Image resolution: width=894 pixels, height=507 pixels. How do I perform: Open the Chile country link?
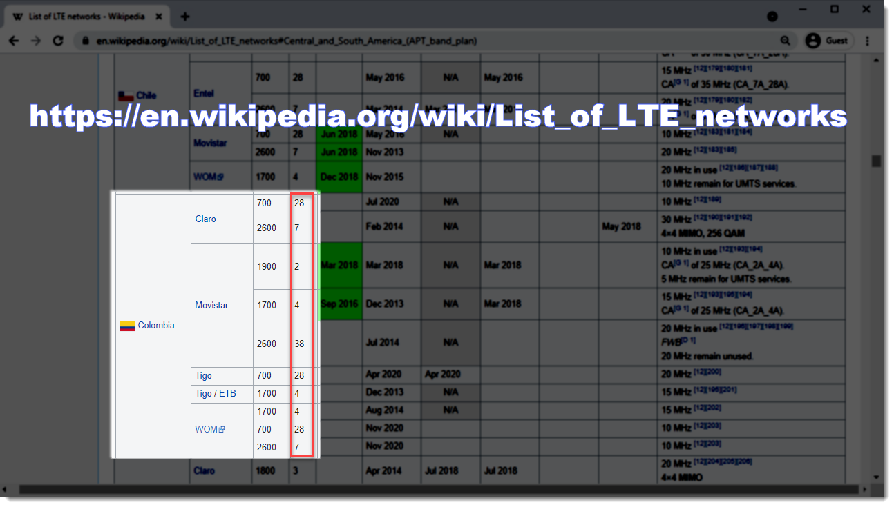[x=146, y=96]
